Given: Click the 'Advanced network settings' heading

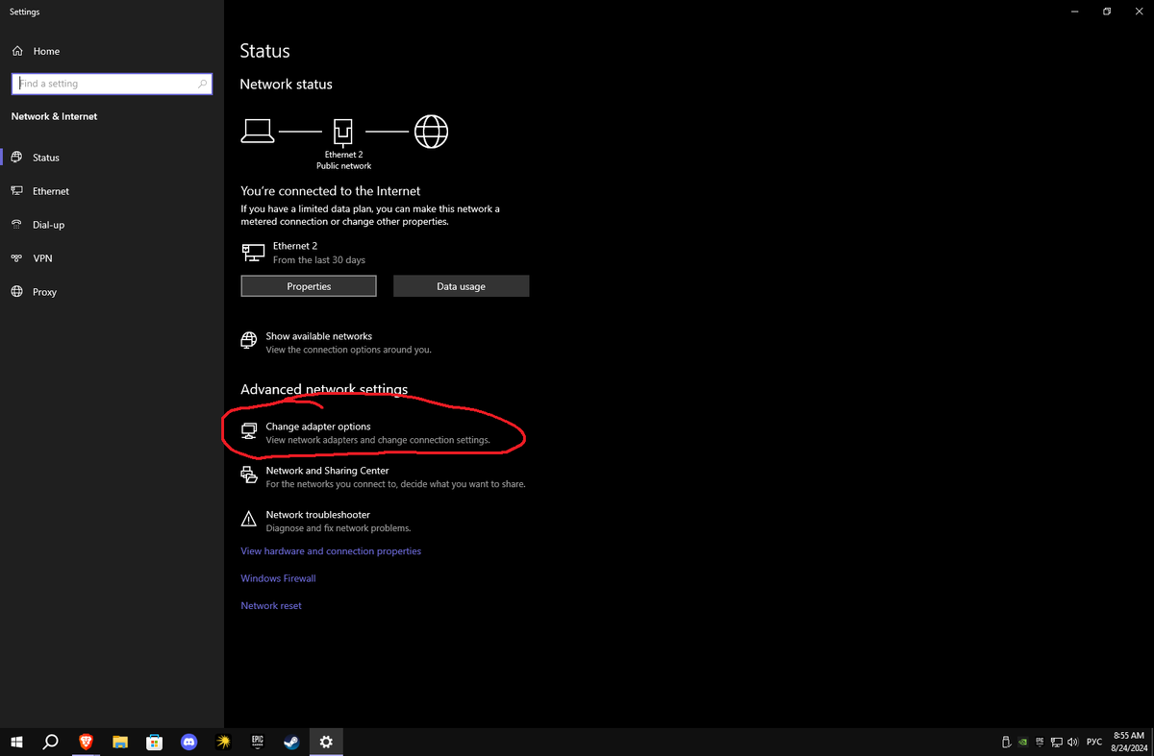Looking at the screenshot, I should point(324,389).
